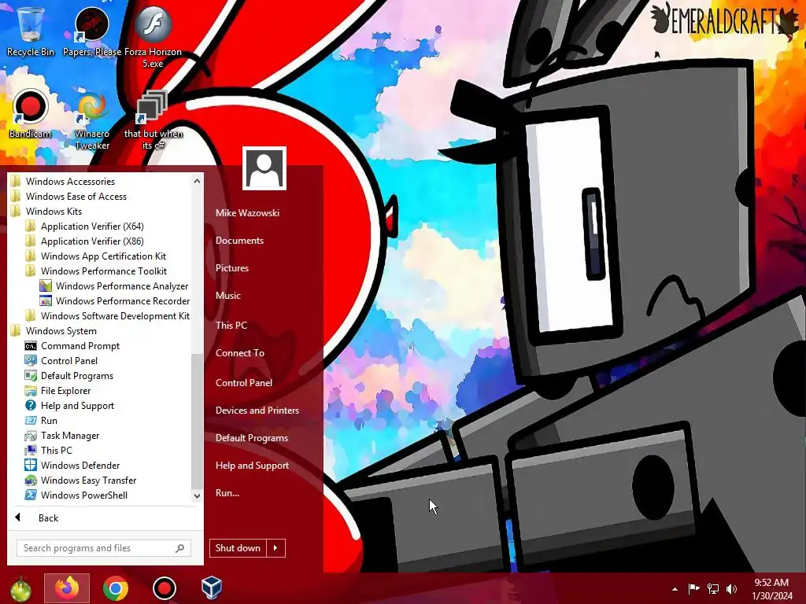Screen dimensions: 806x604
Task: Open Action Center flag icon
Action: (693, 588)
